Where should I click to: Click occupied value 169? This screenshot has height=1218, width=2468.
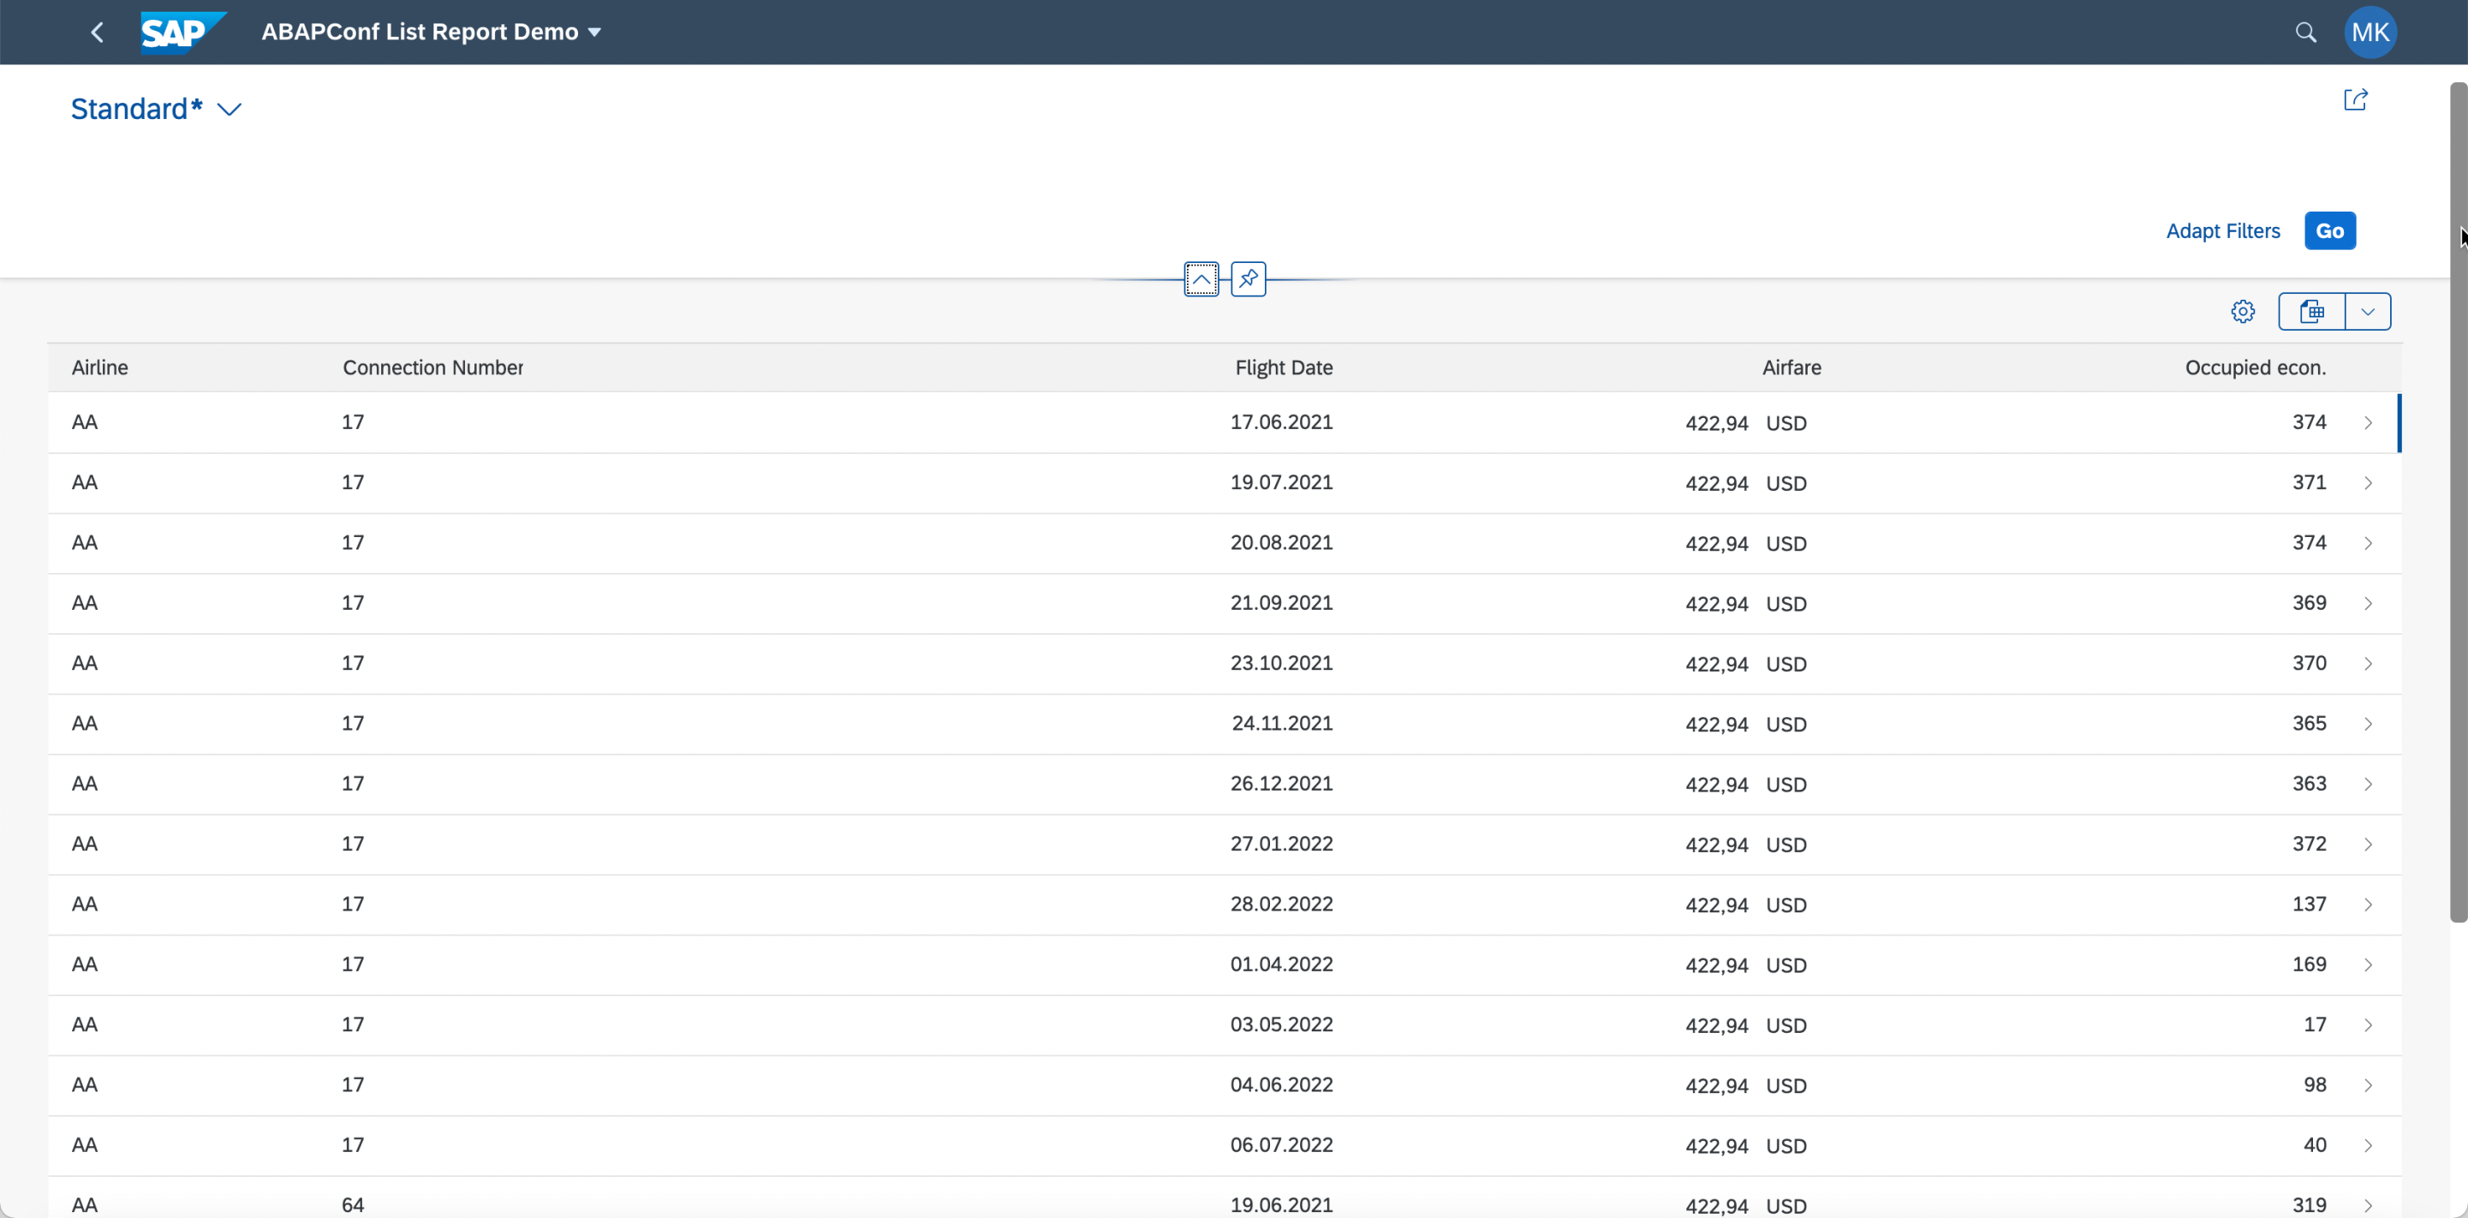coord(2309,964)
